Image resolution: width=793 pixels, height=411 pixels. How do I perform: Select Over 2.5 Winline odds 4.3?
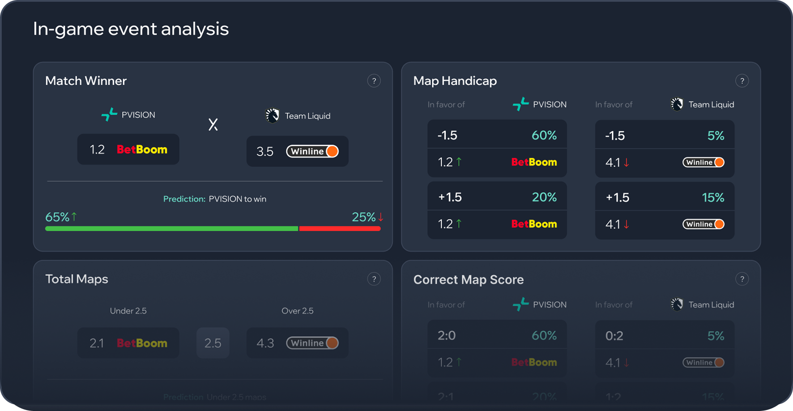pos(297,343)
